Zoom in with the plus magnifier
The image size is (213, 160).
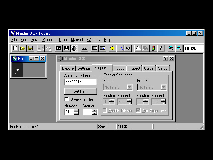pyautogui.click(x=171, y=48)
